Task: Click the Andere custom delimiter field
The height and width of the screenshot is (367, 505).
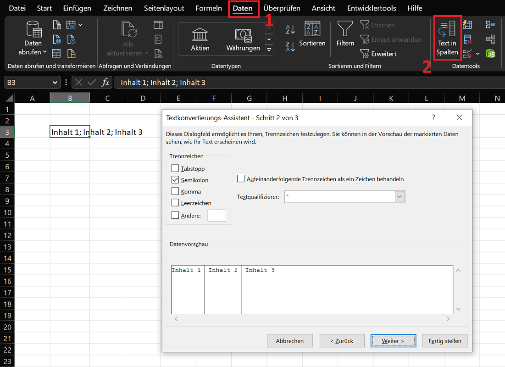Action: (x=217, y=216)
